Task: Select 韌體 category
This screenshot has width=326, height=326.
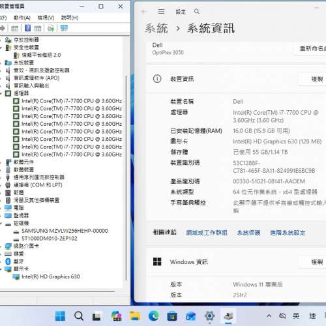Action: coord(19,192)
